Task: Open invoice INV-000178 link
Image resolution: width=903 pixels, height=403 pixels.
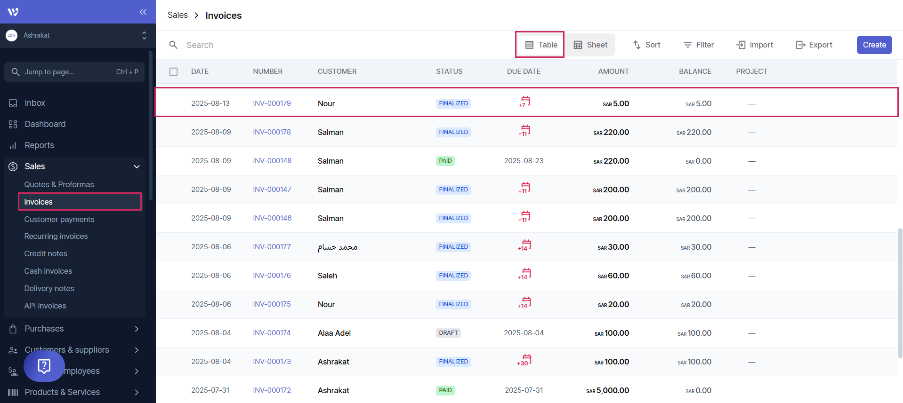Action: click(272, 132)
